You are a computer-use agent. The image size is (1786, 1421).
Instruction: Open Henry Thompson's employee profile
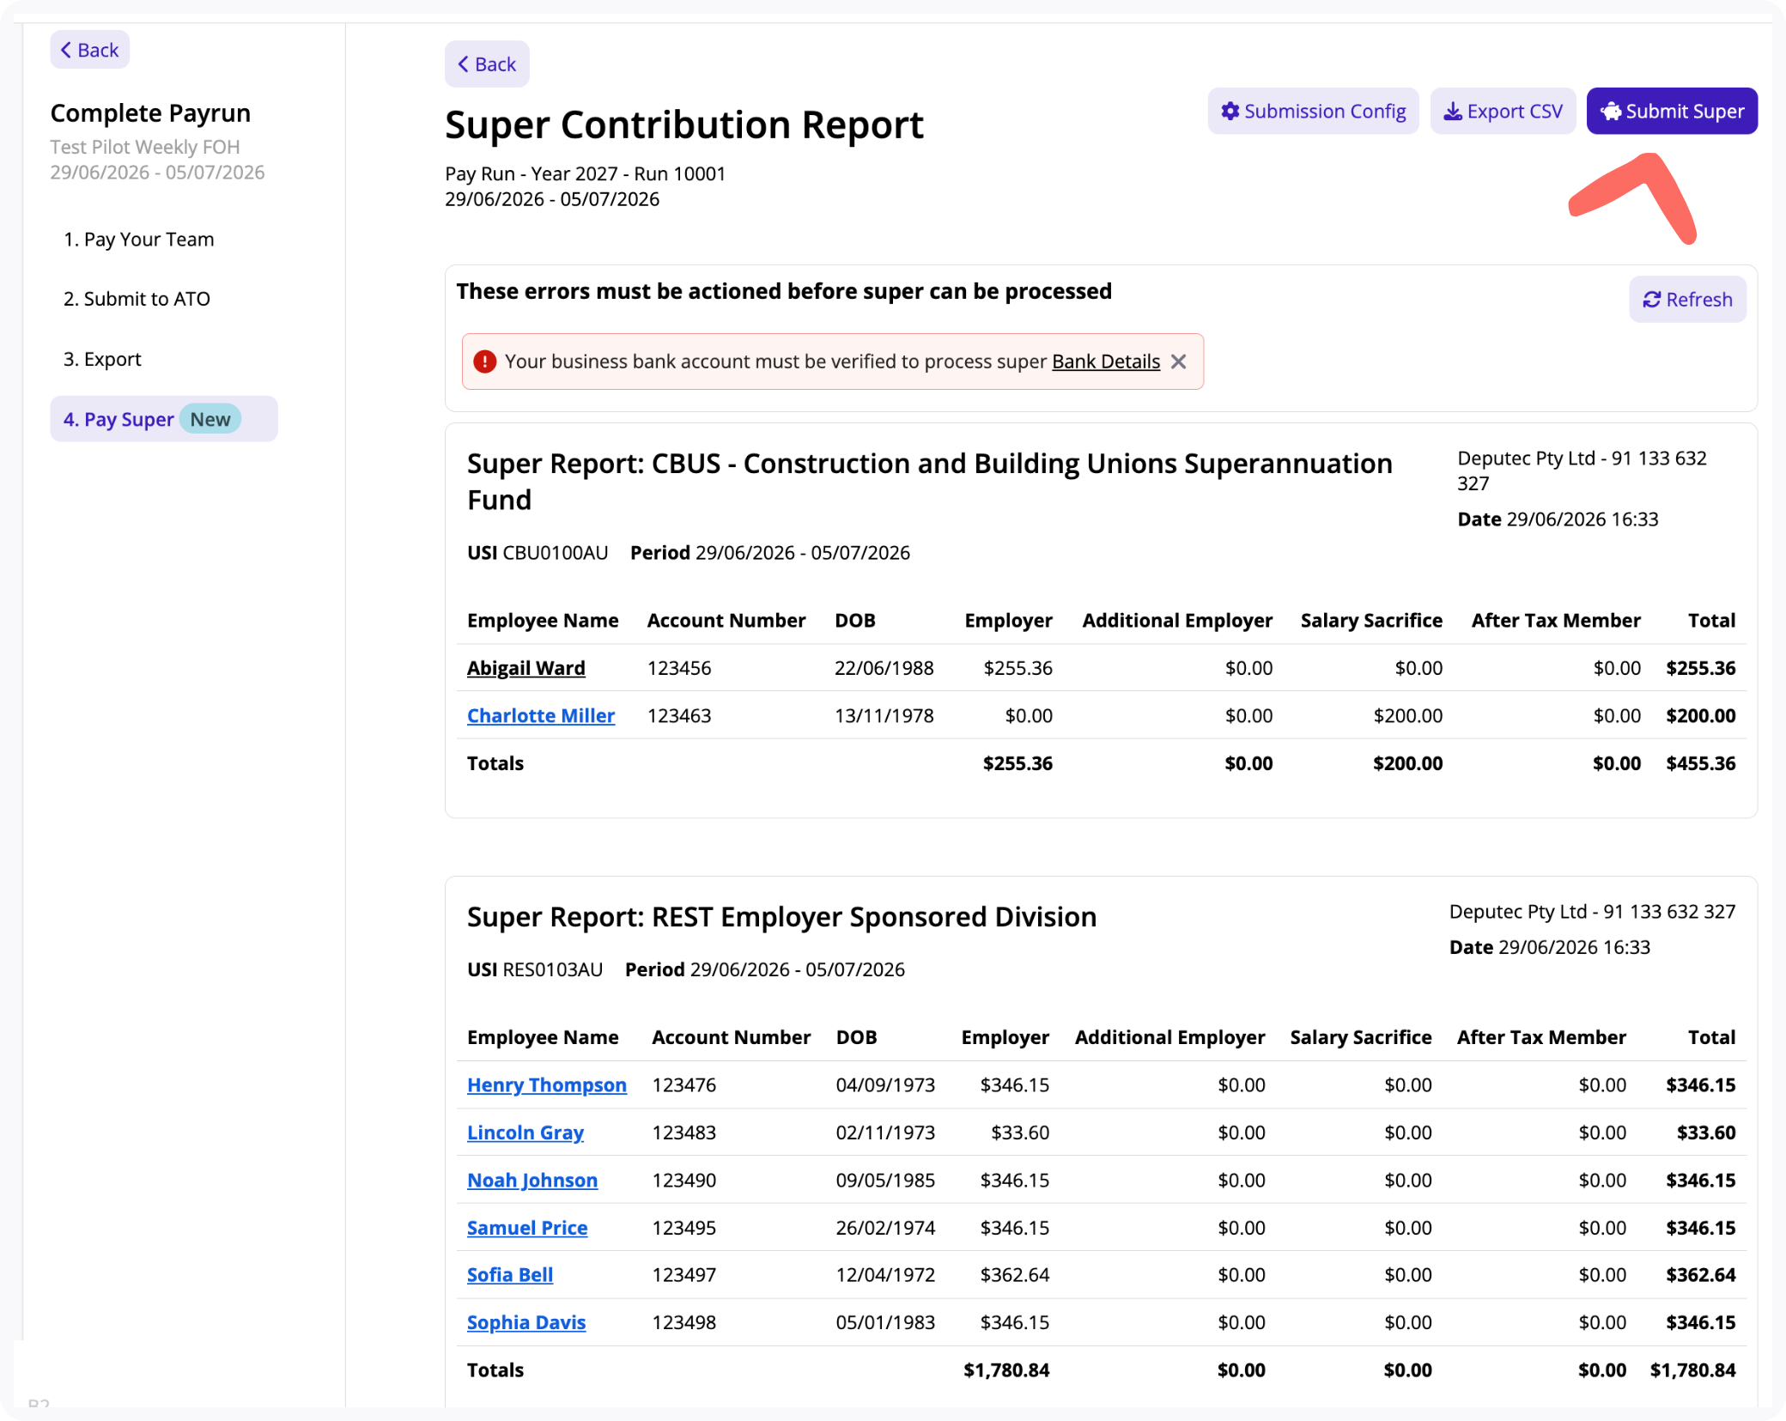click(547, 1084)
